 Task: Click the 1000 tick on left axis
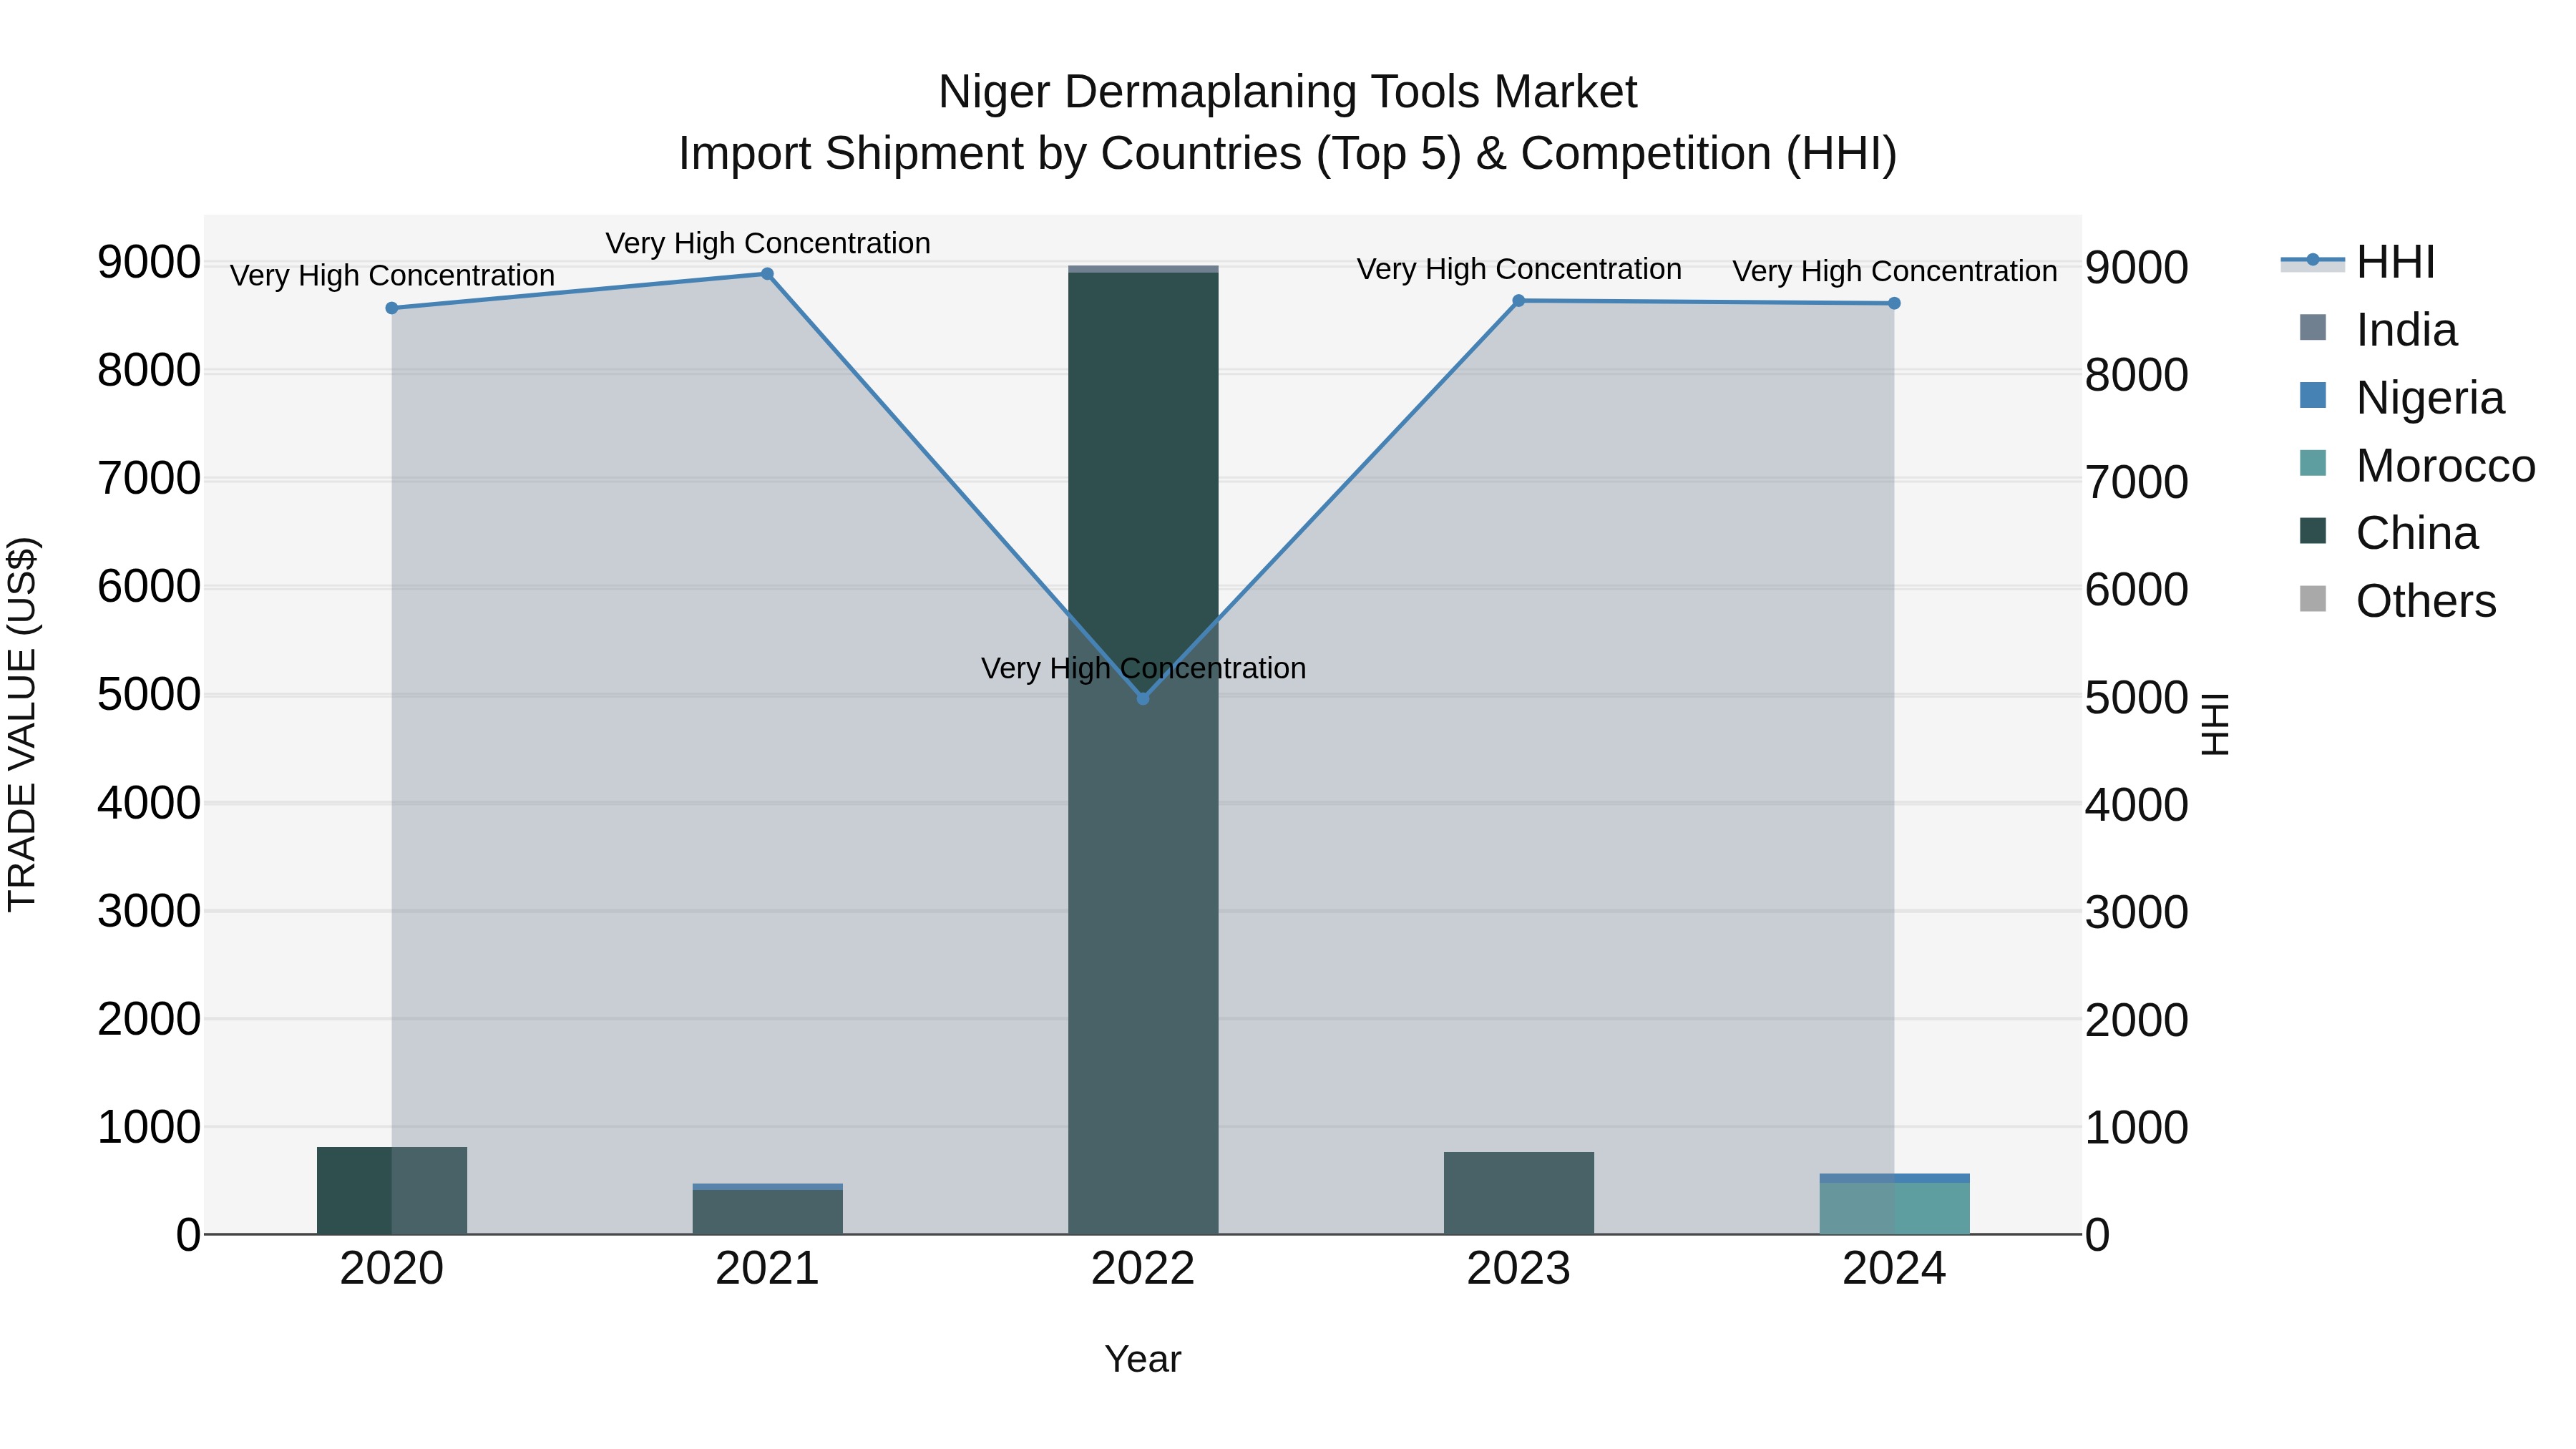pos(149,1127)
